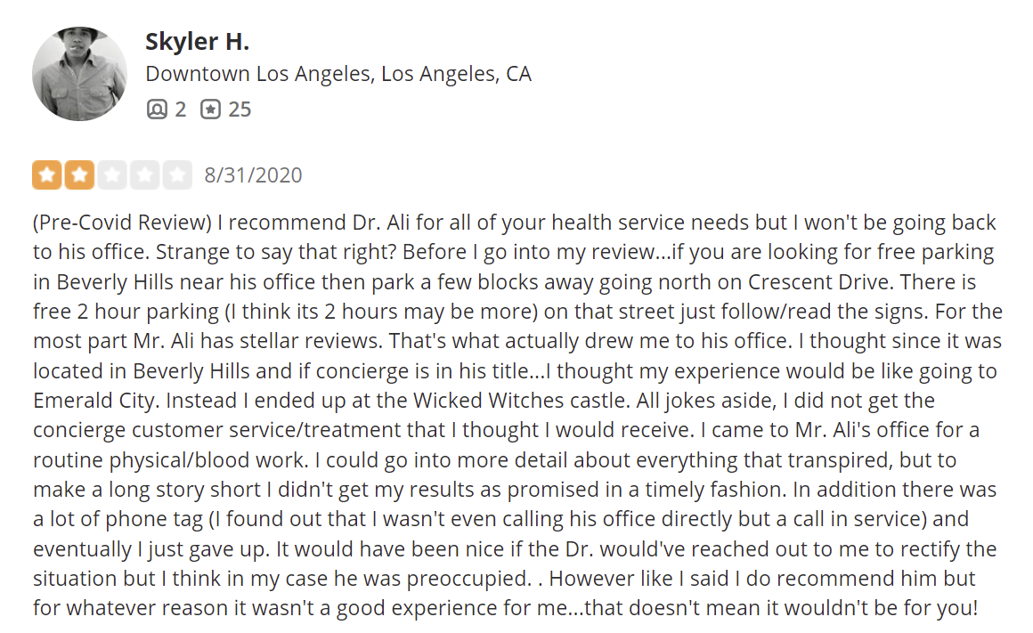Screen dimensions: 1033x633
Task: Open Skyler H.'s profile photo
Action: 80,73
